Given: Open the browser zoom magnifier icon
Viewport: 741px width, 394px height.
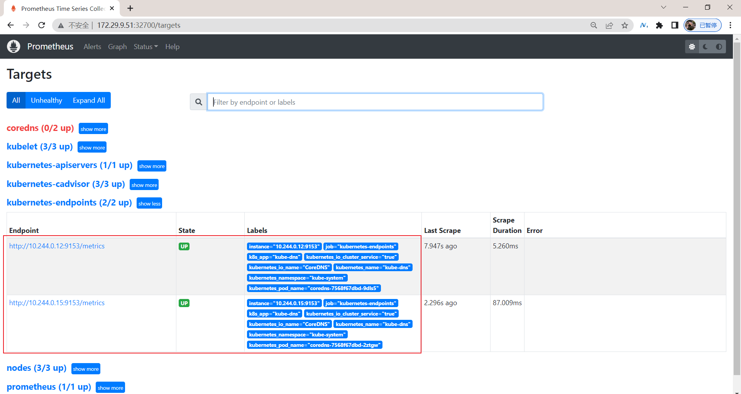Looking at the screenshot, I should click(594, 25).
